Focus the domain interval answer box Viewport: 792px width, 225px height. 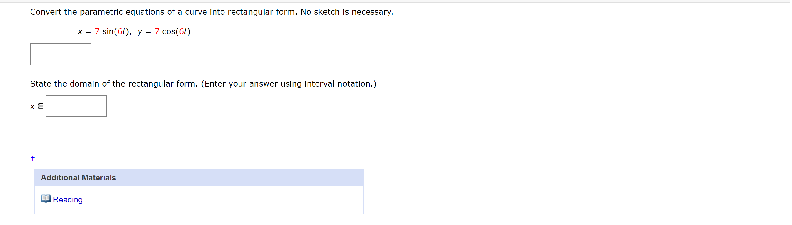76,106
